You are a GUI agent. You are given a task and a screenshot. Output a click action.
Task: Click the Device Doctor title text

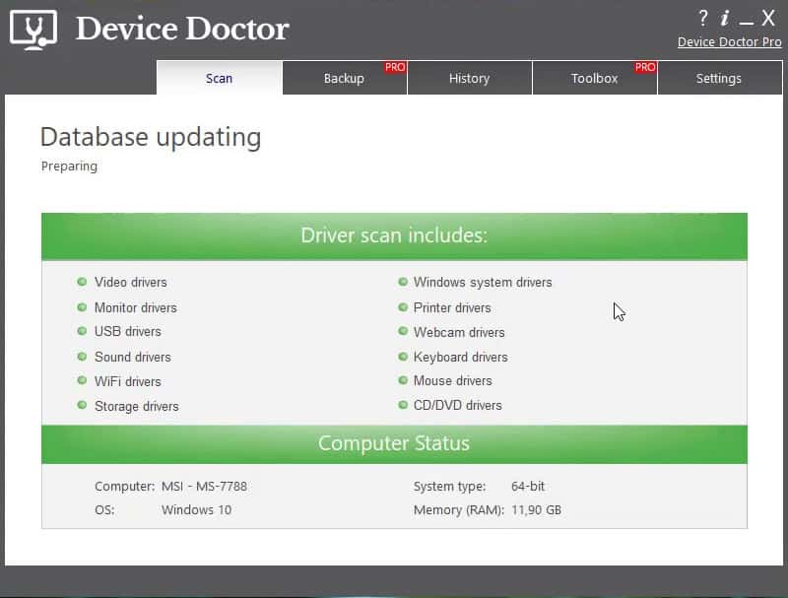point(182,29)
